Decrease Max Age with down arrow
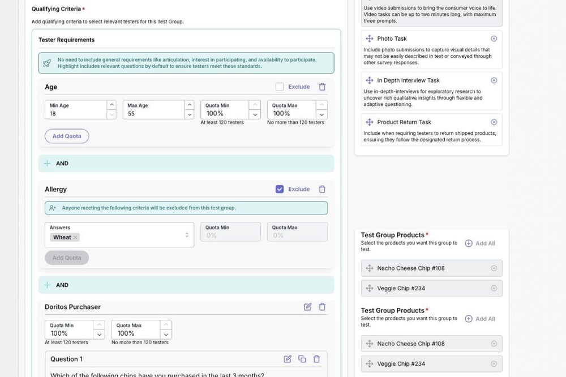This screenshot has height=377, width=566. [x=190, y=114]
